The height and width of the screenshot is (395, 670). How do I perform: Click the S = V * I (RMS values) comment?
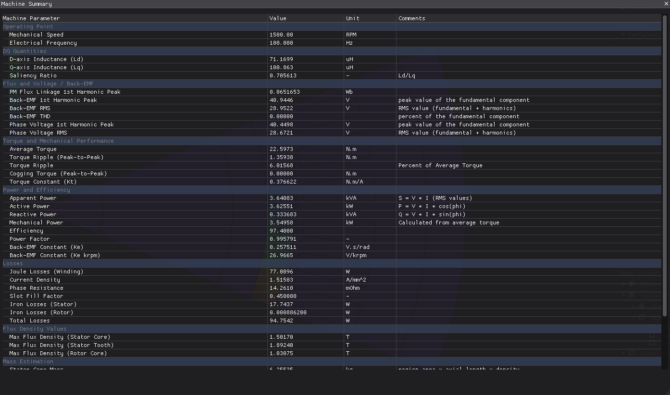[x=435, y=198]
